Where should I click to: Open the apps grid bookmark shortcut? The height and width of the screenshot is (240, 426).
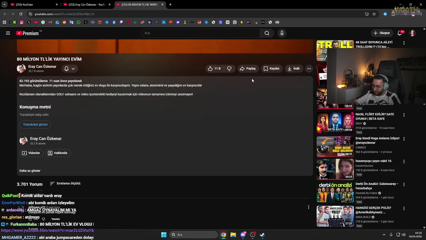click(x=4, y=22)
